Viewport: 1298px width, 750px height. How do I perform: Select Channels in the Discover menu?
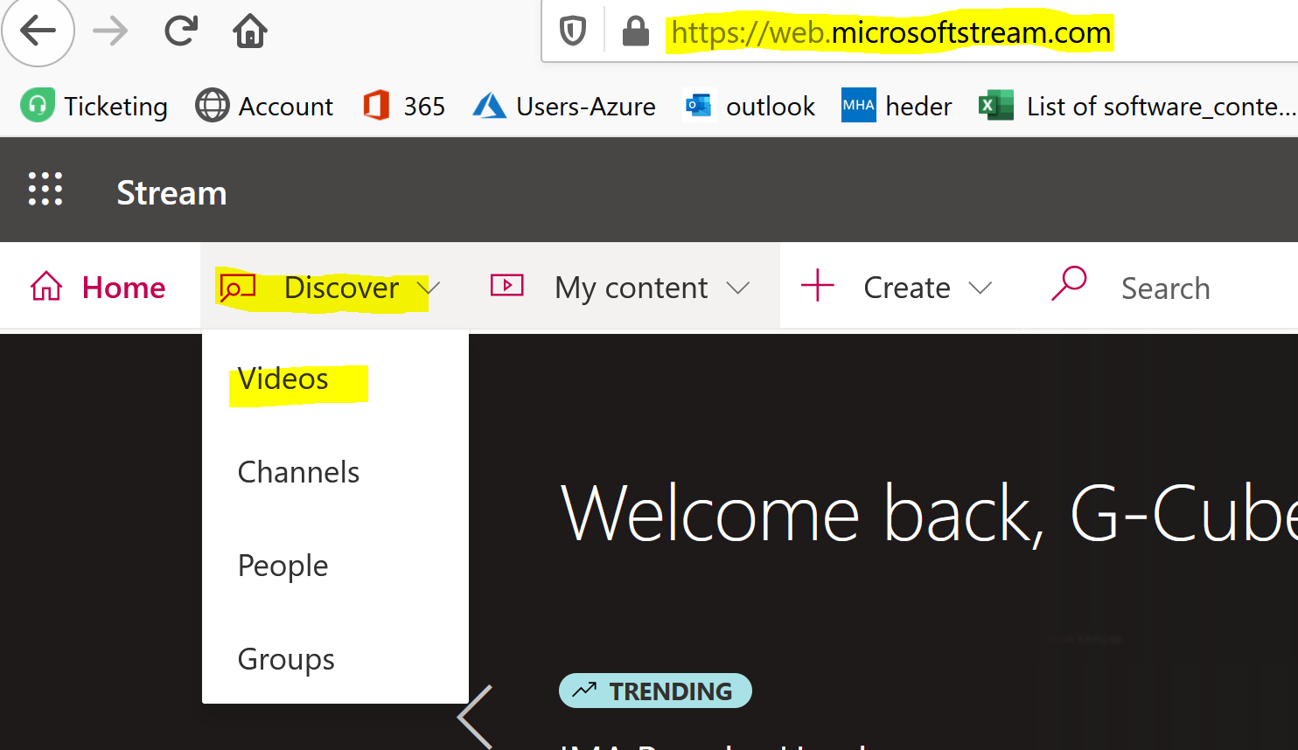pos(335,472)
